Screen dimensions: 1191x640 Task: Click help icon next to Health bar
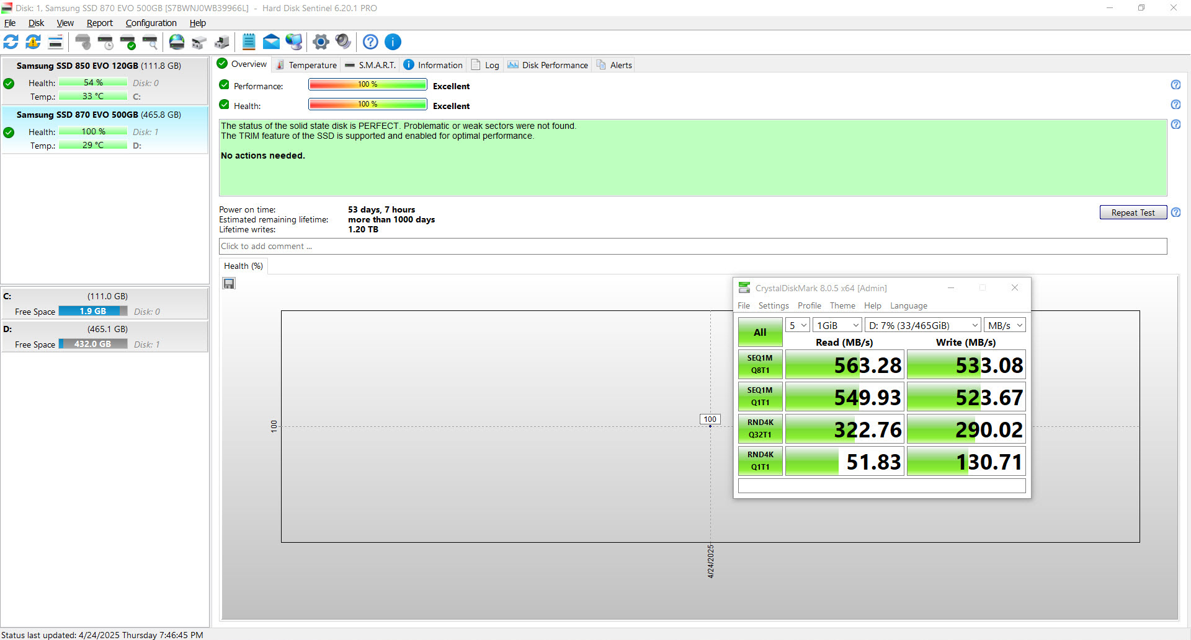click(x=1175, y=105)
